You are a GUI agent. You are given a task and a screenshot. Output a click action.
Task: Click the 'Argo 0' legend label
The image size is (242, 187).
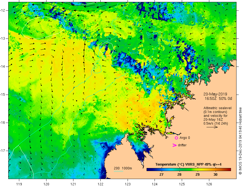coord(185,138)
